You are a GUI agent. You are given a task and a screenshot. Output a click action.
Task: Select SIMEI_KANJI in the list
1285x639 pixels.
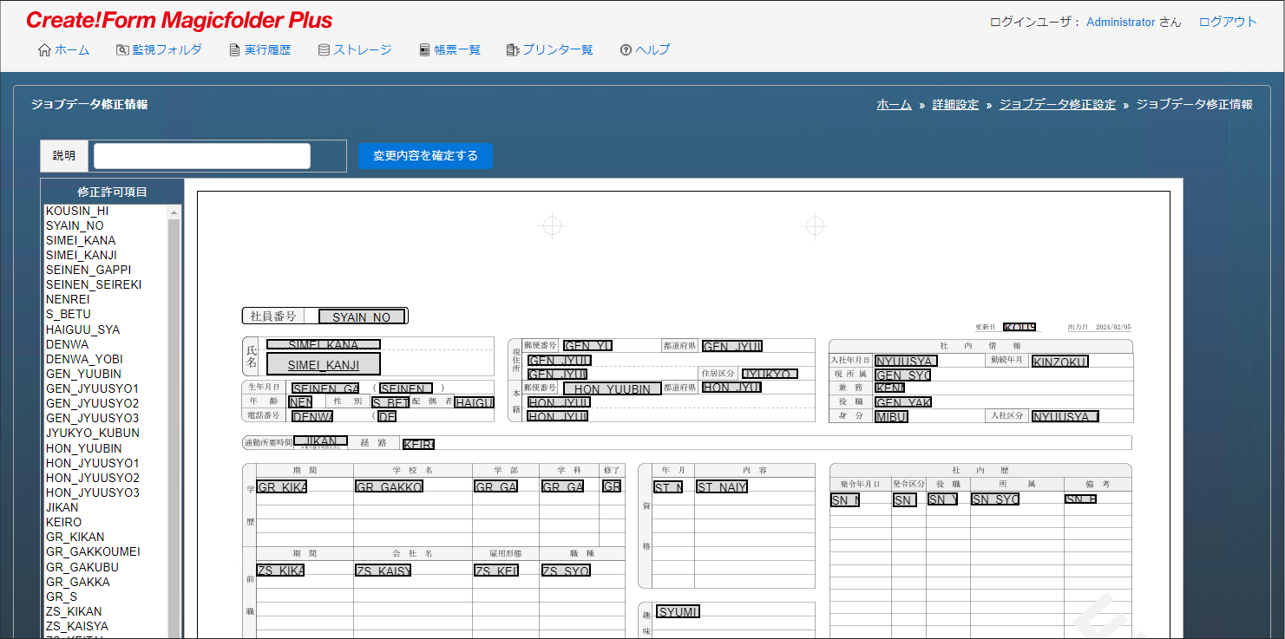(82, 255)
